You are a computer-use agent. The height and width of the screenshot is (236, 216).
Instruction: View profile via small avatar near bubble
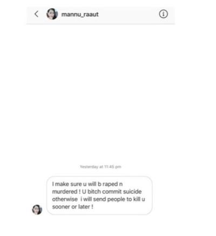(37, 210)
